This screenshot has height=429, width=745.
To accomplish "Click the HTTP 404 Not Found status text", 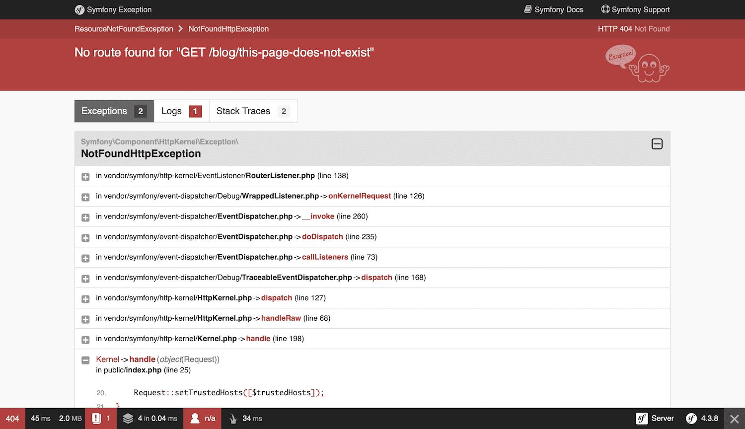I will [634, 29].
